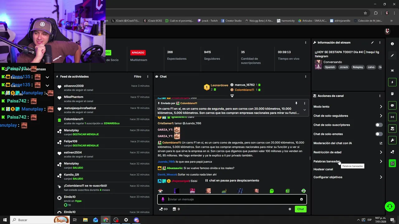This screenshot has width=399, height=224.
Task: Click the Jcrack stream tag
Action: [x=344, y=67]
